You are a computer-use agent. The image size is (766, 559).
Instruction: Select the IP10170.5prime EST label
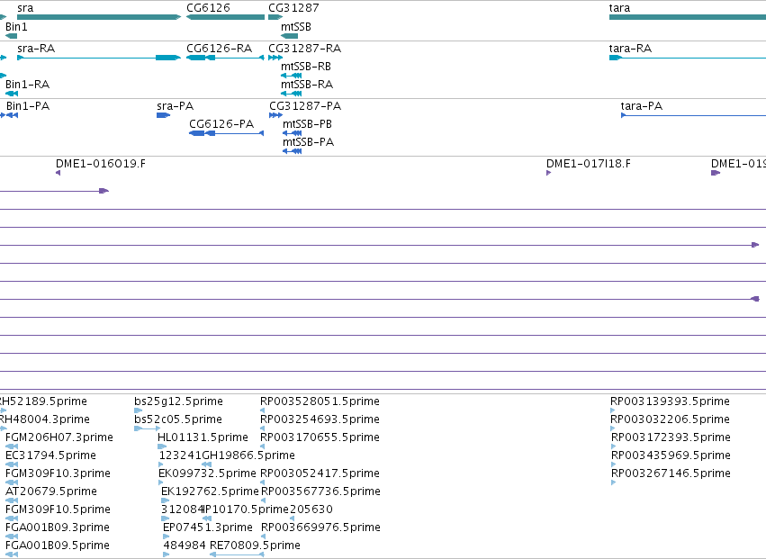(246, 509)
